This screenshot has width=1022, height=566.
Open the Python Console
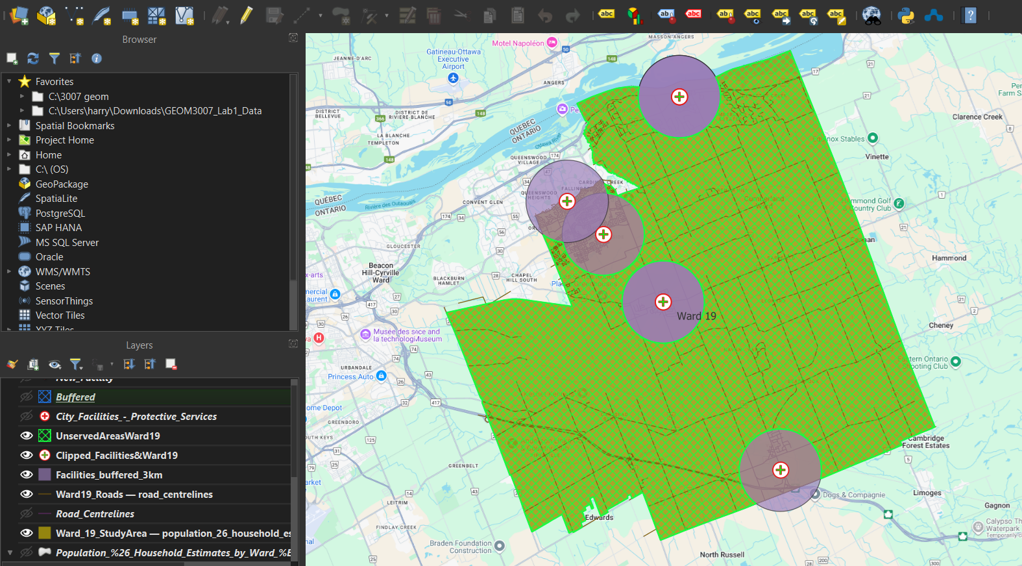point(906,15)
